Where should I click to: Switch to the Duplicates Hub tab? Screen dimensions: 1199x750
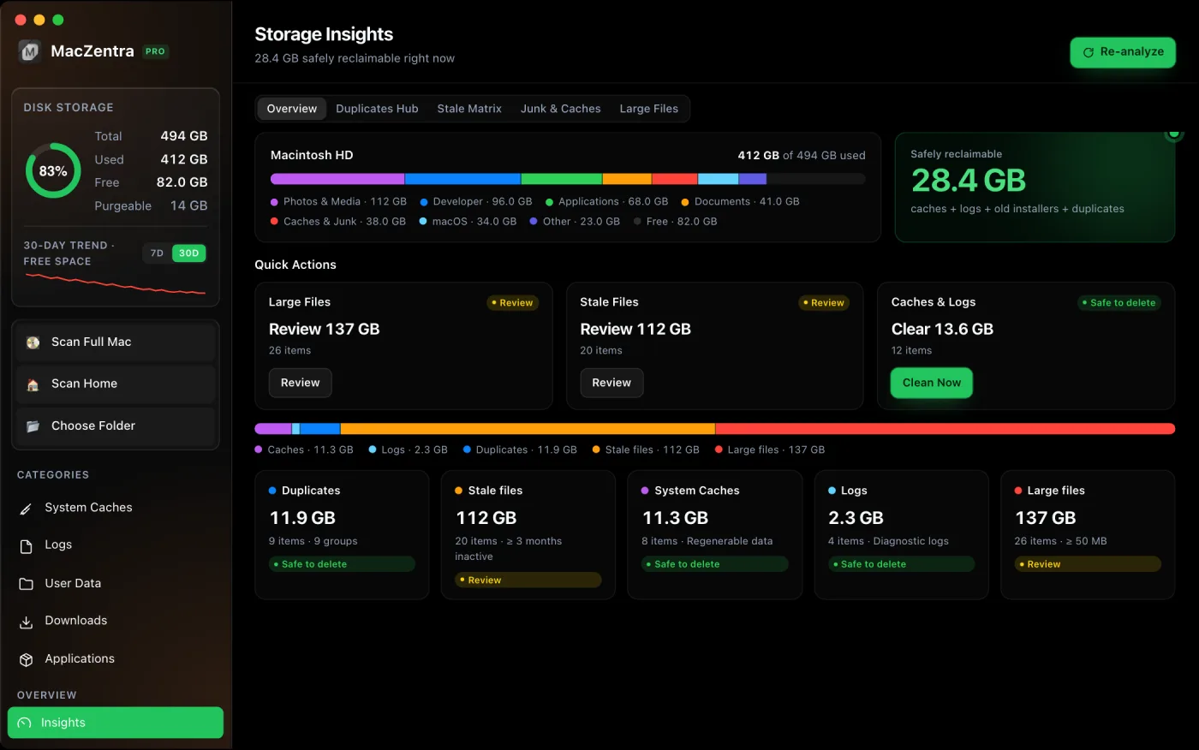[x=377, y=109]
